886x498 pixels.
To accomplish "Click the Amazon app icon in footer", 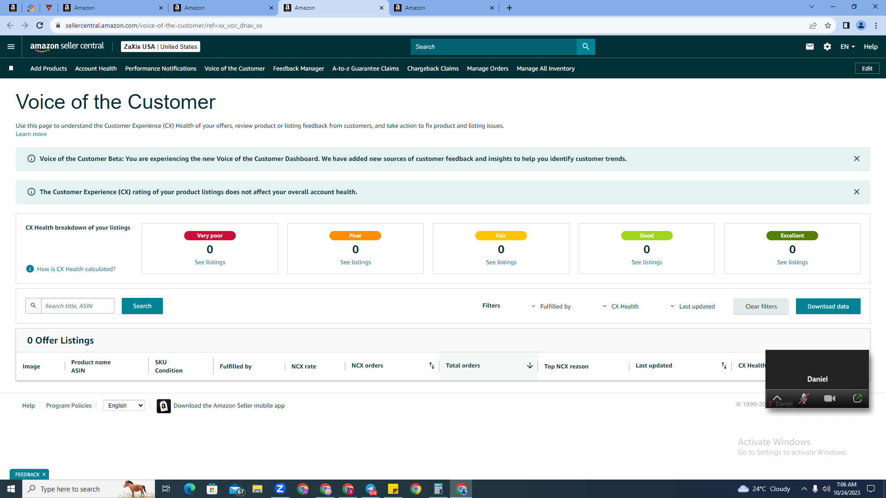I will (163, 406).
